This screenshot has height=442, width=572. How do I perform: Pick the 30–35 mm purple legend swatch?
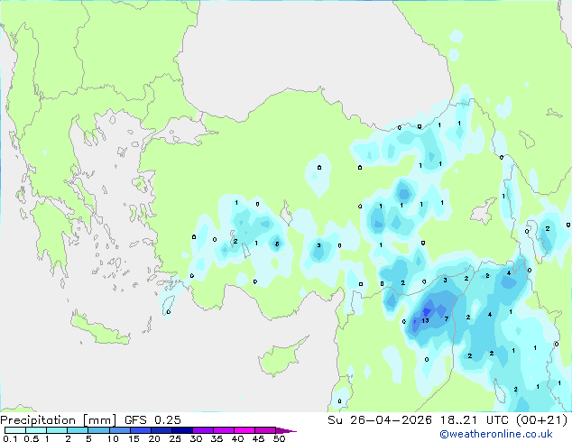202,430
